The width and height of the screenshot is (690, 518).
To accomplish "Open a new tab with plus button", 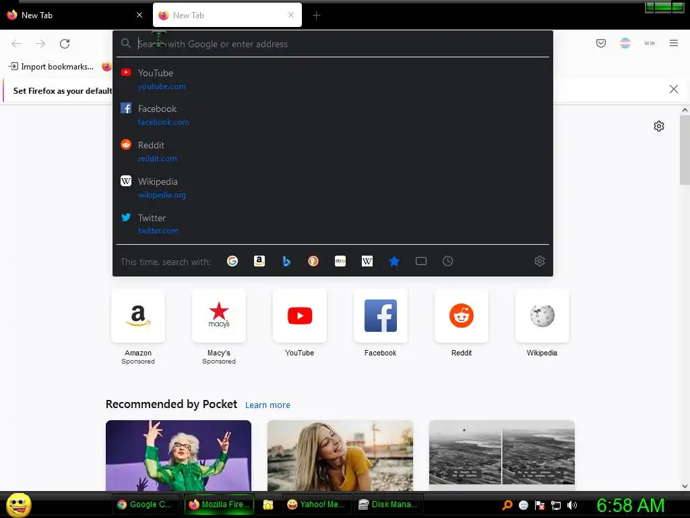I will tap(317, 16).
